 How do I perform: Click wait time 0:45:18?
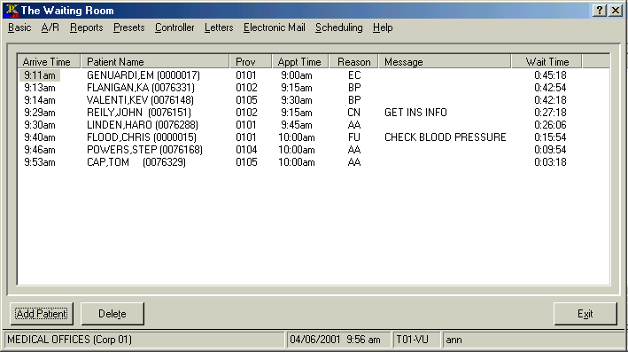pyautogui.click(x=550, y=75)
